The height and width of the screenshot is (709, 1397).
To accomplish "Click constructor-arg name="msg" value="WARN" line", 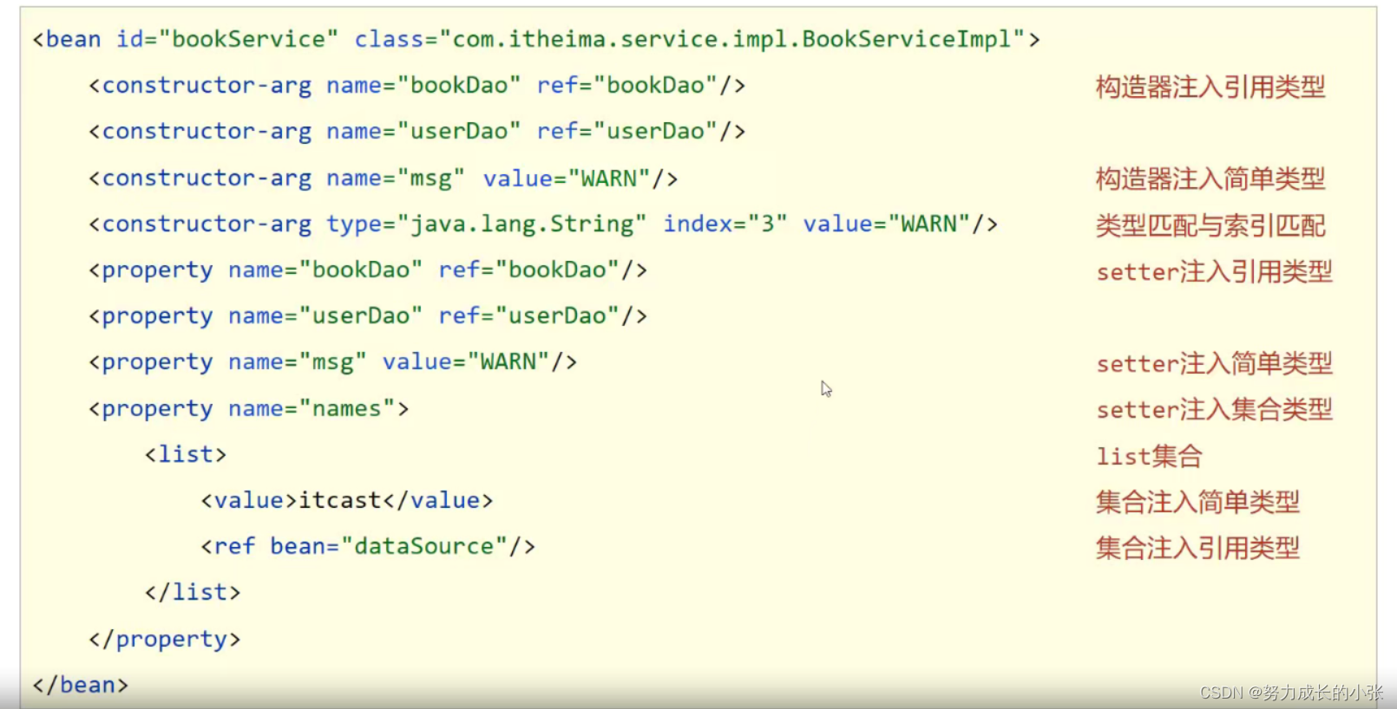I will (383, 179).
